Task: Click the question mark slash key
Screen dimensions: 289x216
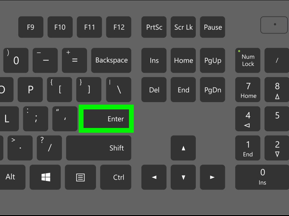Action: [49, 148]
